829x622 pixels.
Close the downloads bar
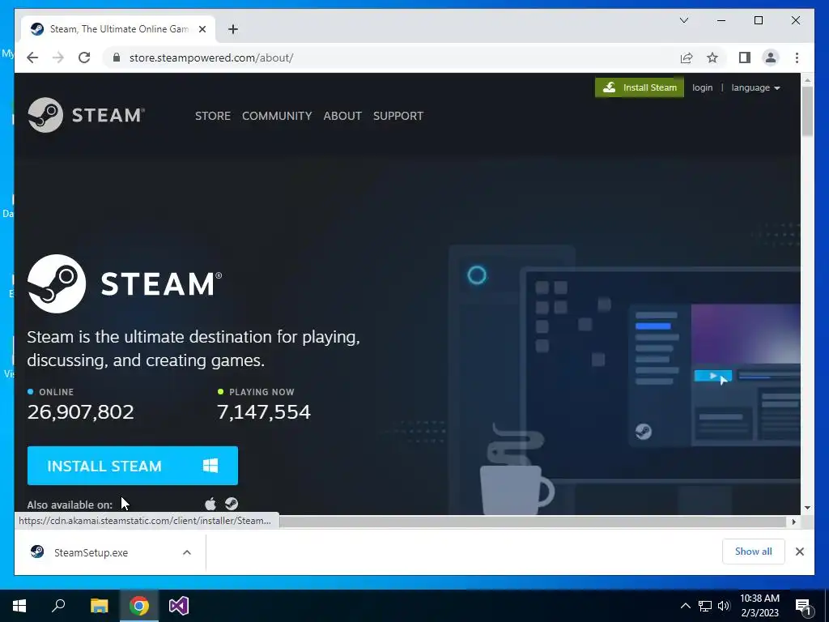[x=800, y=552]
